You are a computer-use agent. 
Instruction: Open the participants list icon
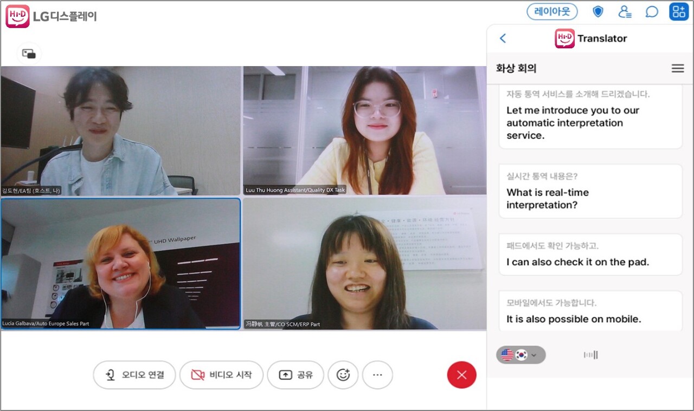tap(625, 11)
